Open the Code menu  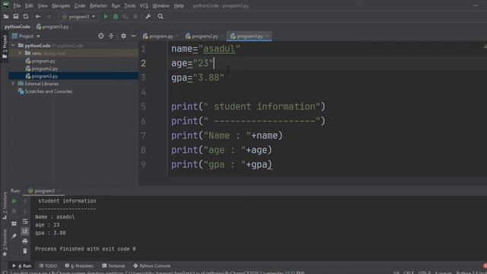pyautogui.click(x=80, y=5)
